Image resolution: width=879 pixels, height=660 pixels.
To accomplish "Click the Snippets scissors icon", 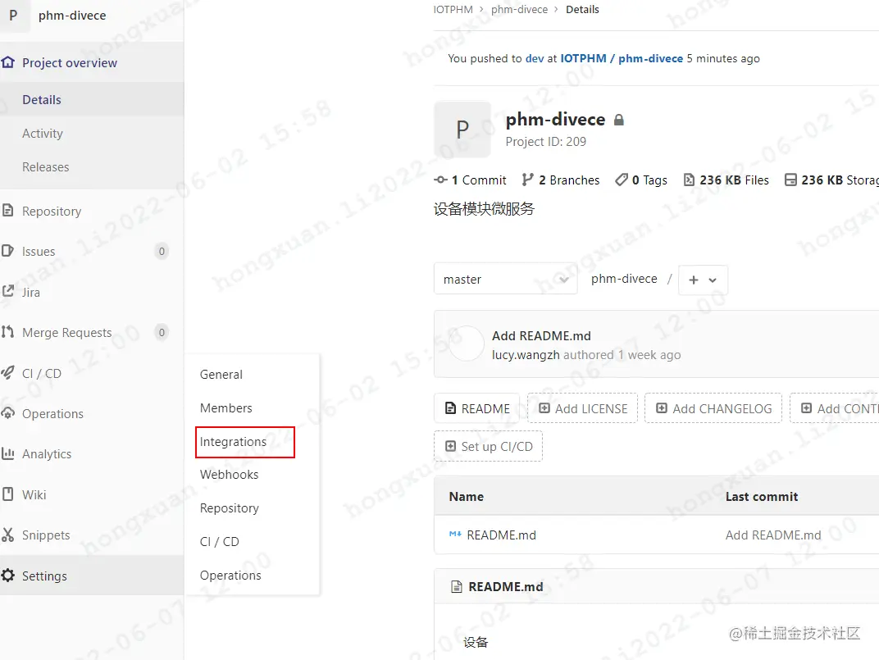I will (7, 535).
